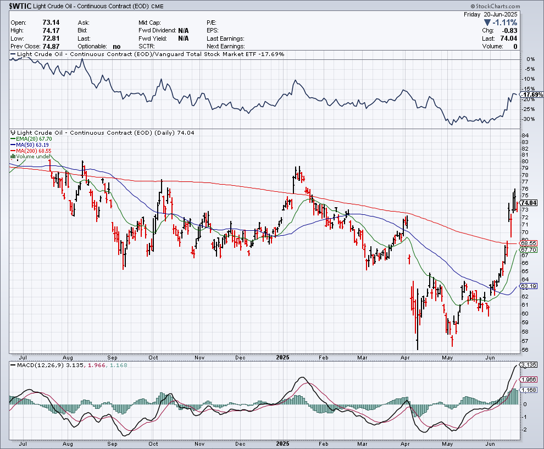Click the 2025 label on the price chart time axis

coord(283,357)
